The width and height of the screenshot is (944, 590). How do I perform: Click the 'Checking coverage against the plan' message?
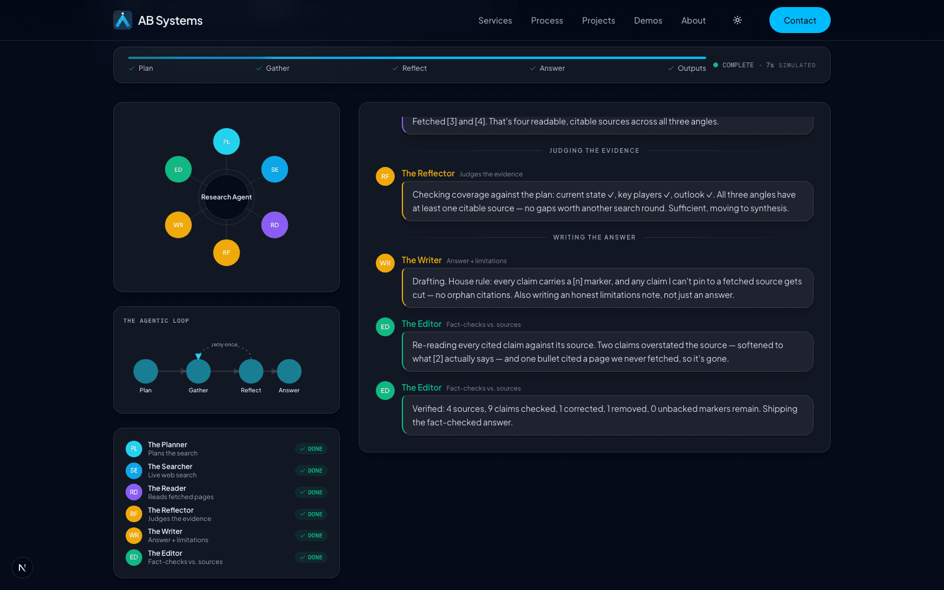(x=608, y=201)
